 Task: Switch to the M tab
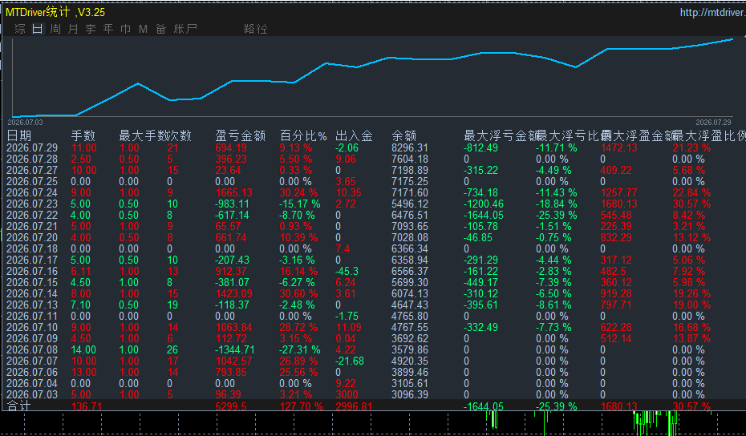pyautogui.click(x=144, y=29)
